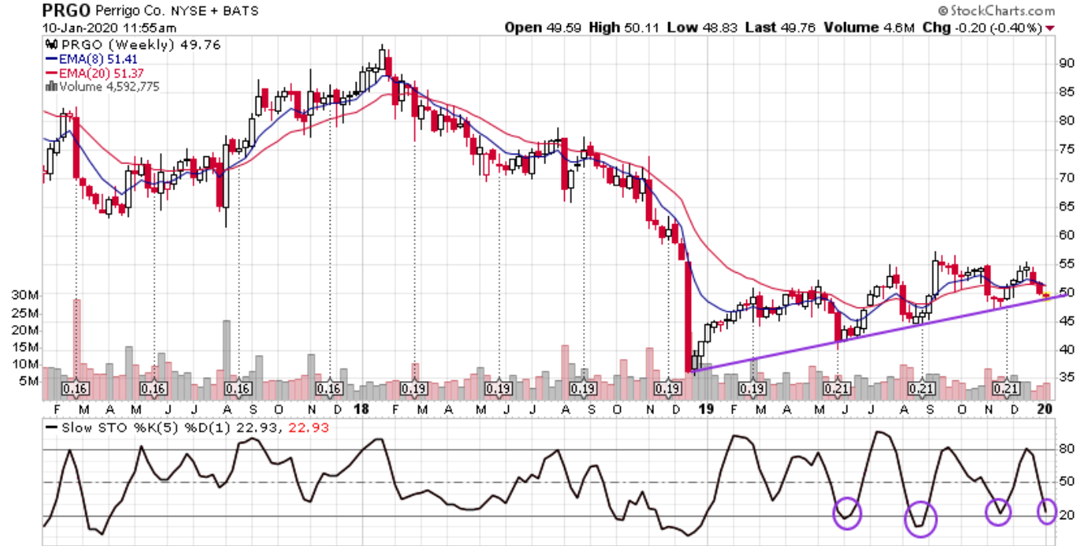Click the blue EMA(8) line swatch
The height and width of the screenshot is (546, 1080).
[x=51, y=58]
